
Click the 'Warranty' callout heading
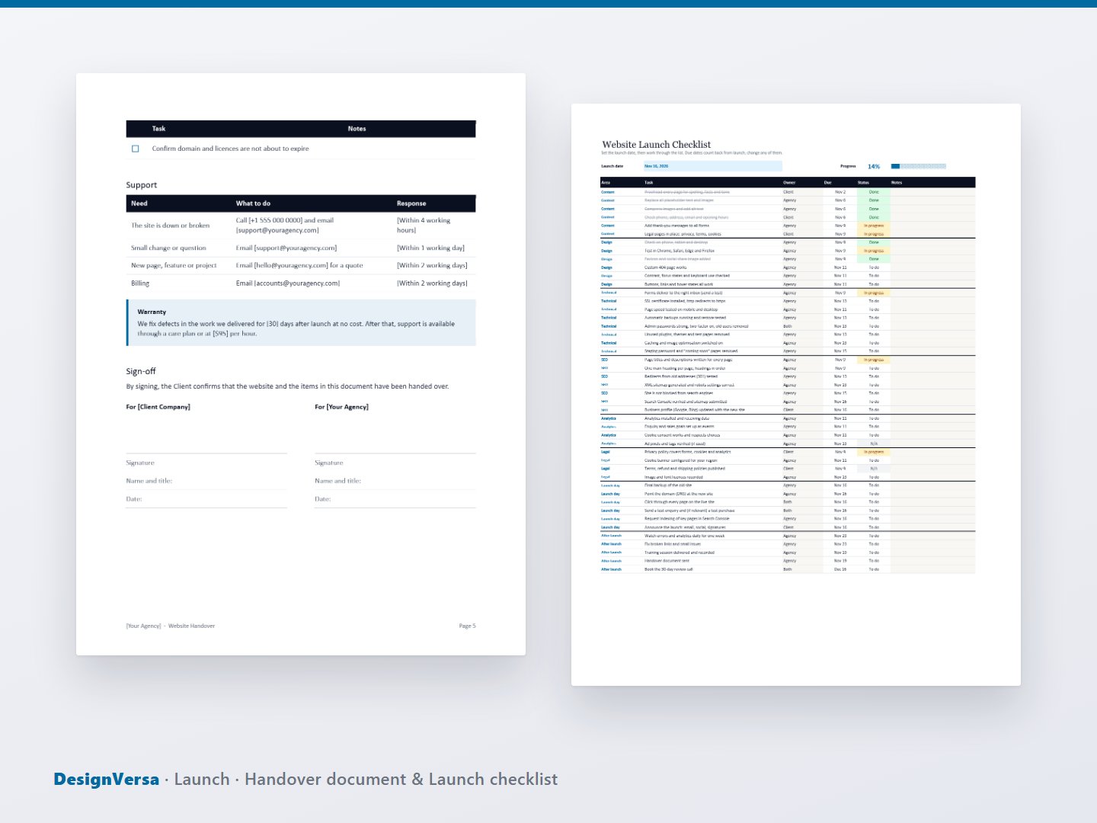152,312
